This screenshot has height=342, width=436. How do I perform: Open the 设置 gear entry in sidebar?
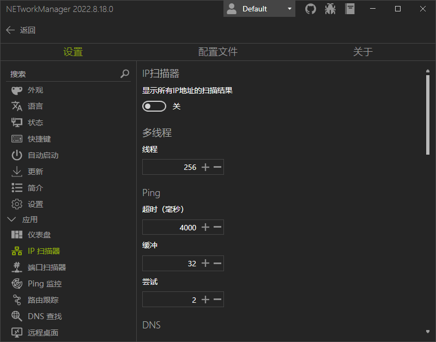pyautogui.click(x=27, y=204)
